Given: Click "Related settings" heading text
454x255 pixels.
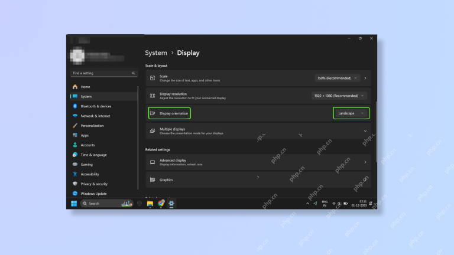Looking at the screenshot, I should click(157, 150).
